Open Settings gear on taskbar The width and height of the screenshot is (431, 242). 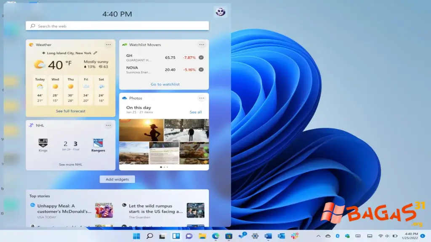click(x=255, y=236)
